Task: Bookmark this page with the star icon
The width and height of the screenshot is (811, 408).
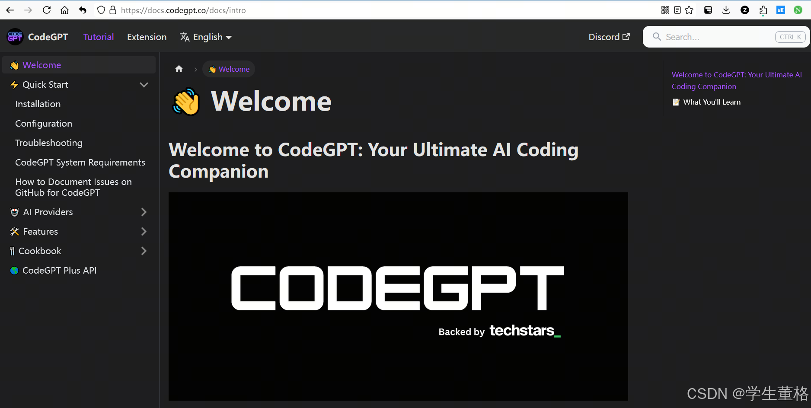Action: [x=689, y=10]
